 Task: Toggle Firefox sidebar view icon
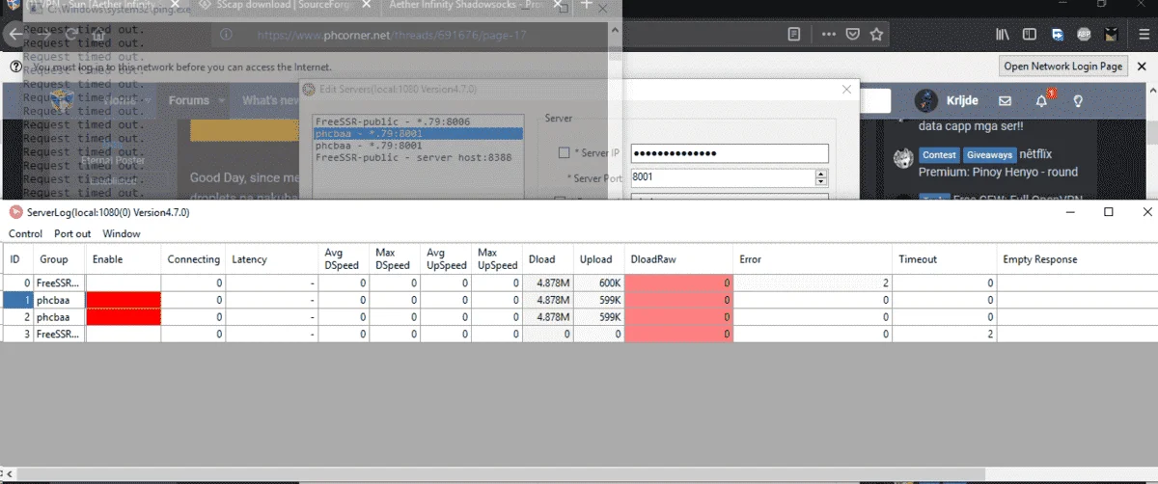coord(1030,35)
